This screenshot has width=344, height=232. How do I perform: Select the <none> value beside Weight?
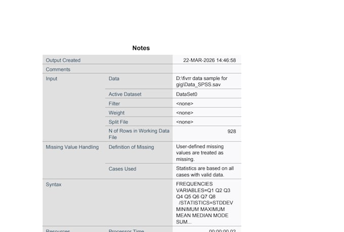[x=185, y=113]
